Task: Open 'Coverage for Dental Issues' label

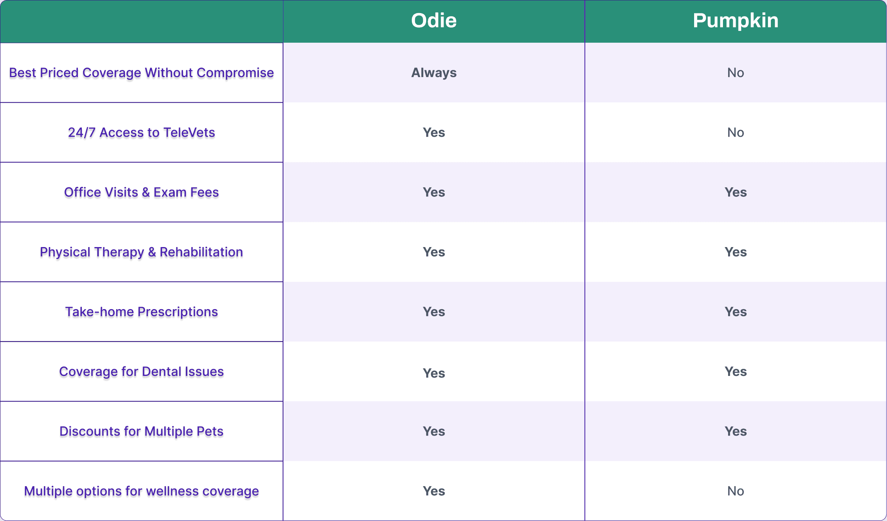Action: (x=142, y=372)
